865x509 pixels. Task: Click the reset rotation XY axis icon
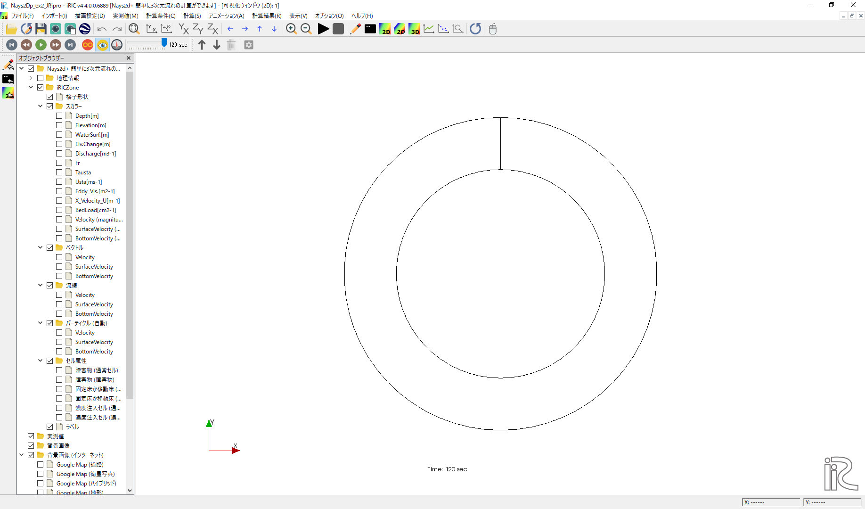(151, 29)
